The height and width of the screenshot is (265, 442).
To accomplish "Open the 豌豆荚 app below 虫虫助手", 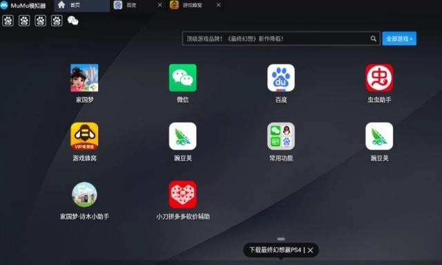I will pos(379,136).
